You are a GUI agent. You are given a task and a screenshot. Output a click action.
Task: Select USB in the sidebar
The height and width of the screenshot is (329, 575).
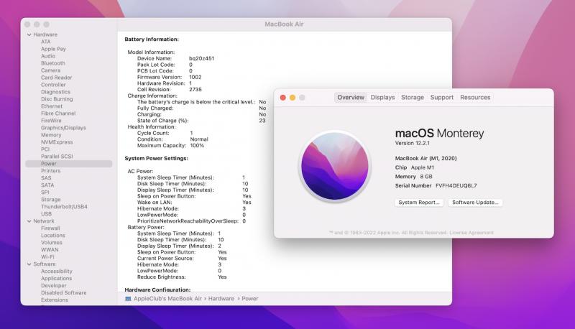point(46,214)
